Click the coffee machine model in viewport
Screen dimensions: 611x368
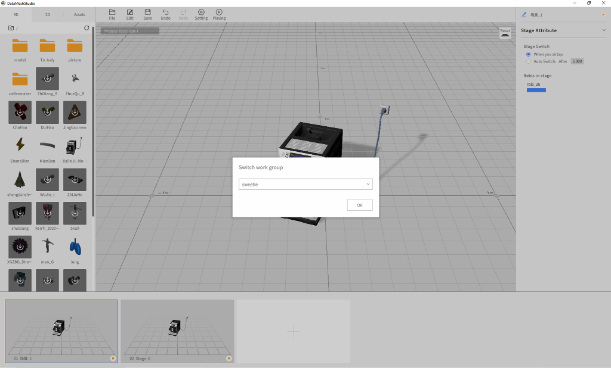coord(311,141)
